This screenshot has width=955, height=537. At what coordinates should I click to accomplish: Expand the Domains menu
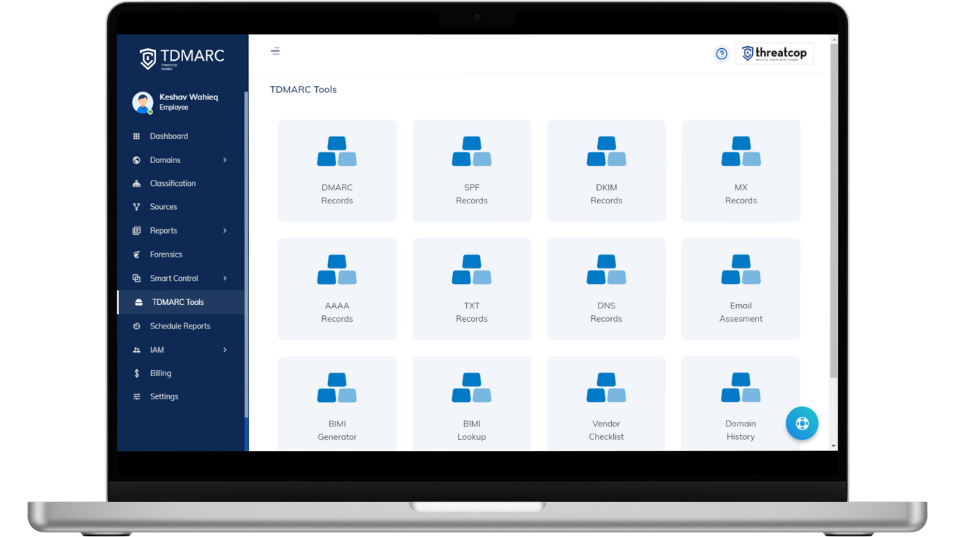point(167,159)
